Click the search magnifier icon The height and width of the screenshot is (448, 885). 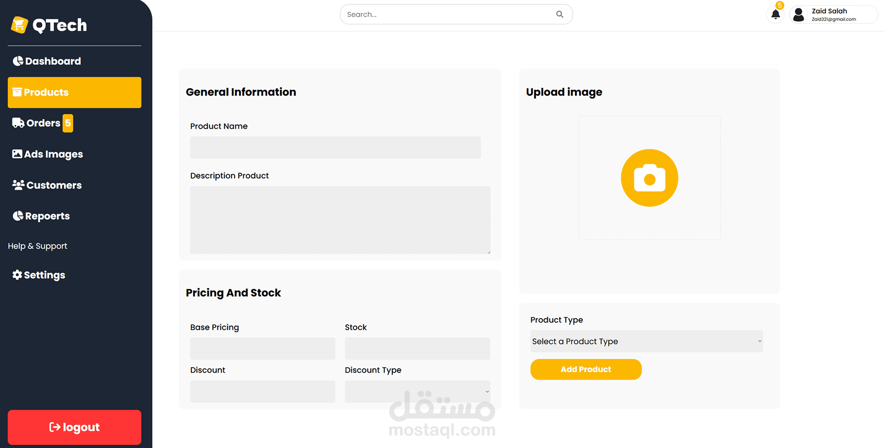pos(560,14)
